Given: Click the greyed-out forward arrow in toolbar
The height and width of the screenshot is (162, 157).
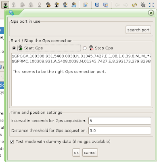Looking at the screenshot, I should 126,5.
